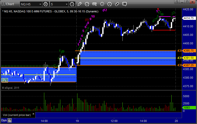The height and width of the screenshot is (124, 197).
Task: Click the Dyn scaling label
Action: [x=4, y=120]
